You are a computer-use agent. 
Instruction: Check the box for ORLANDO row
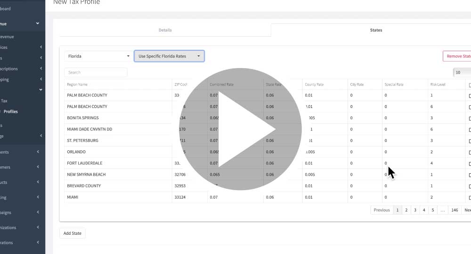469,152
